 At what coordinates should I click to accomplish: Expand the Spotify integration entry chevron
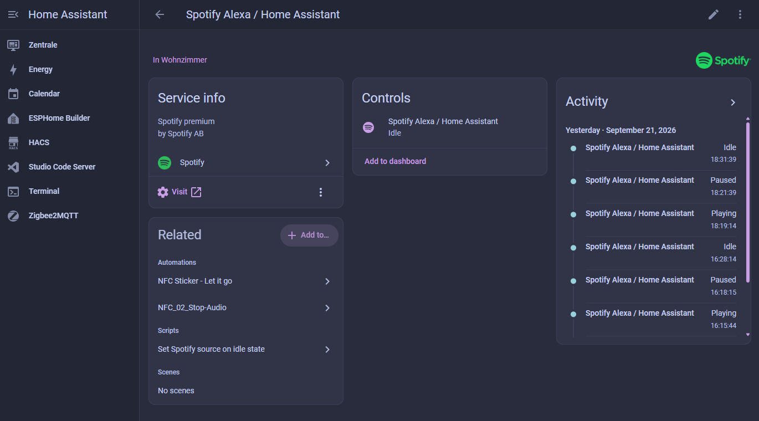click(327, 163)
